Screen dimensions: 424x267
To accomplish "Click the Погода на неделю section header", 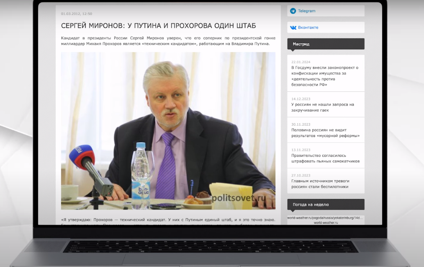I will tap(326, 205).
